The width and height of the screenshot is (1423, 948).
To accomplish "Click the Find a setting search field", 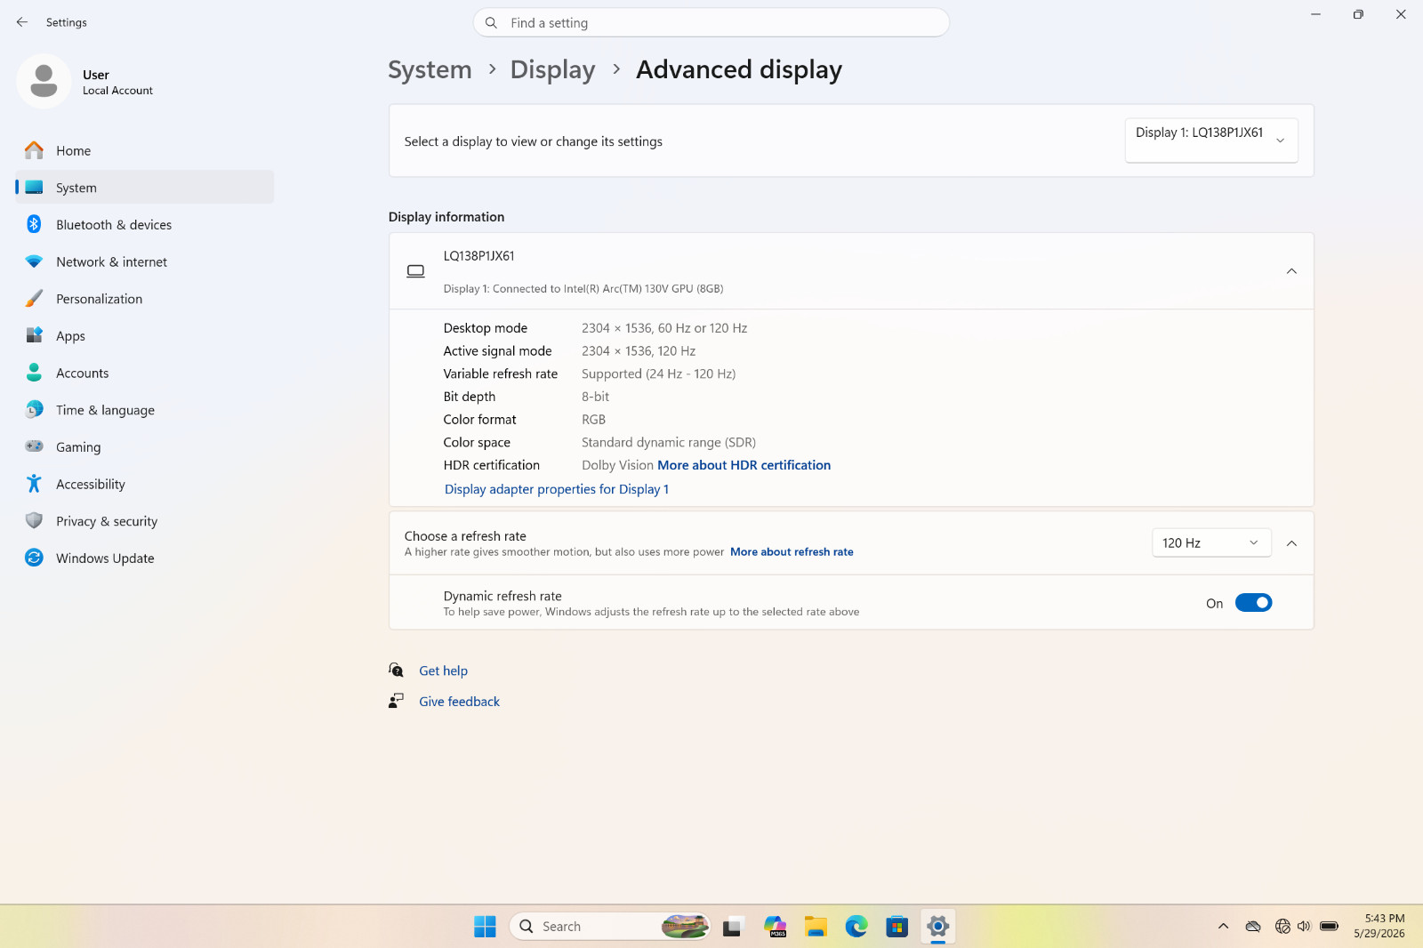I will [711, 23].
